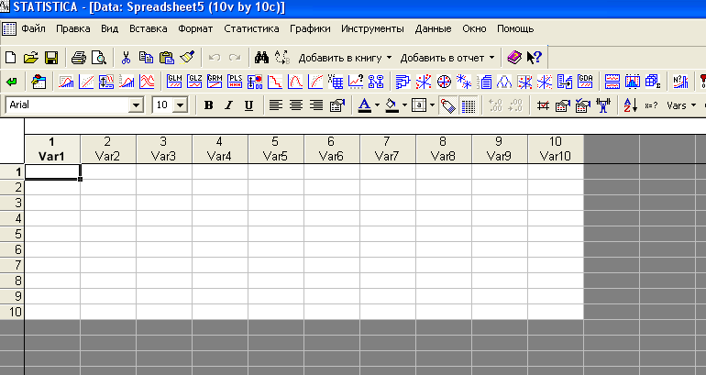
Task: Set center text alignment
Action: (296, 105)
